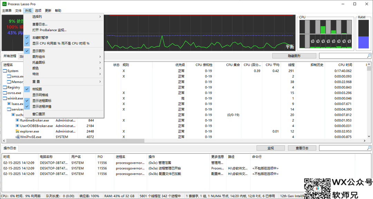
Task: Click the horizontal scrollbar right arrow
Action: (364, 141)
